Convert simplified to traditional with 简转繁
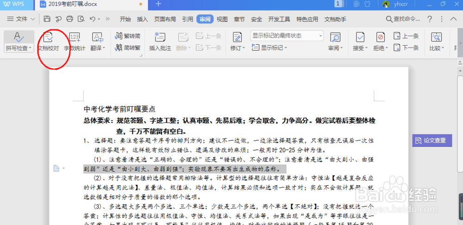Image resolution: width=463 pixels, height=225 pixels. tap(128, 48)
